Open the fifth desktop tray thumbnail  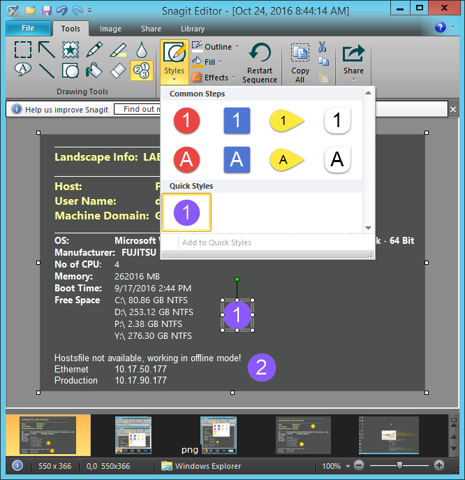[389, 435]
